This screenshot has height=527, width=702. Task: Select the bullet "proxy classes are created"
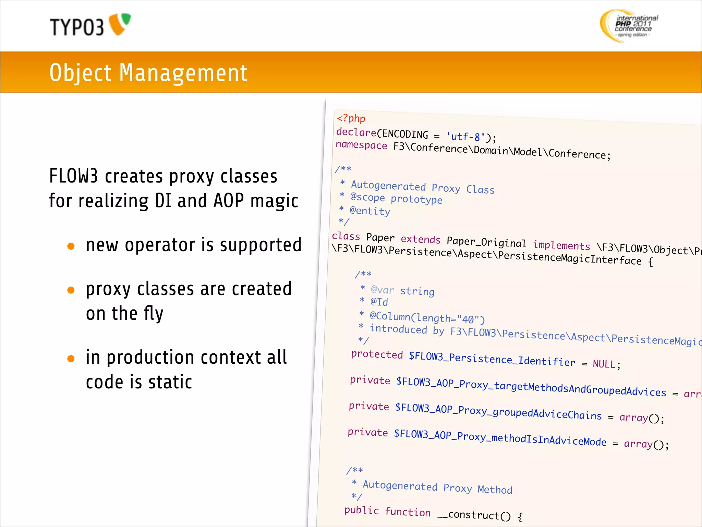[189, 289]
